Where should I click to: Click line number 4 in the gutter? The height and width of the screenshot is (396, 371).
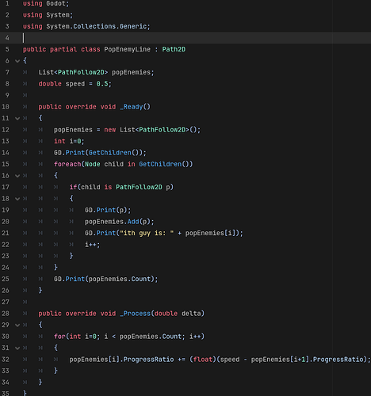coord(7,38)
